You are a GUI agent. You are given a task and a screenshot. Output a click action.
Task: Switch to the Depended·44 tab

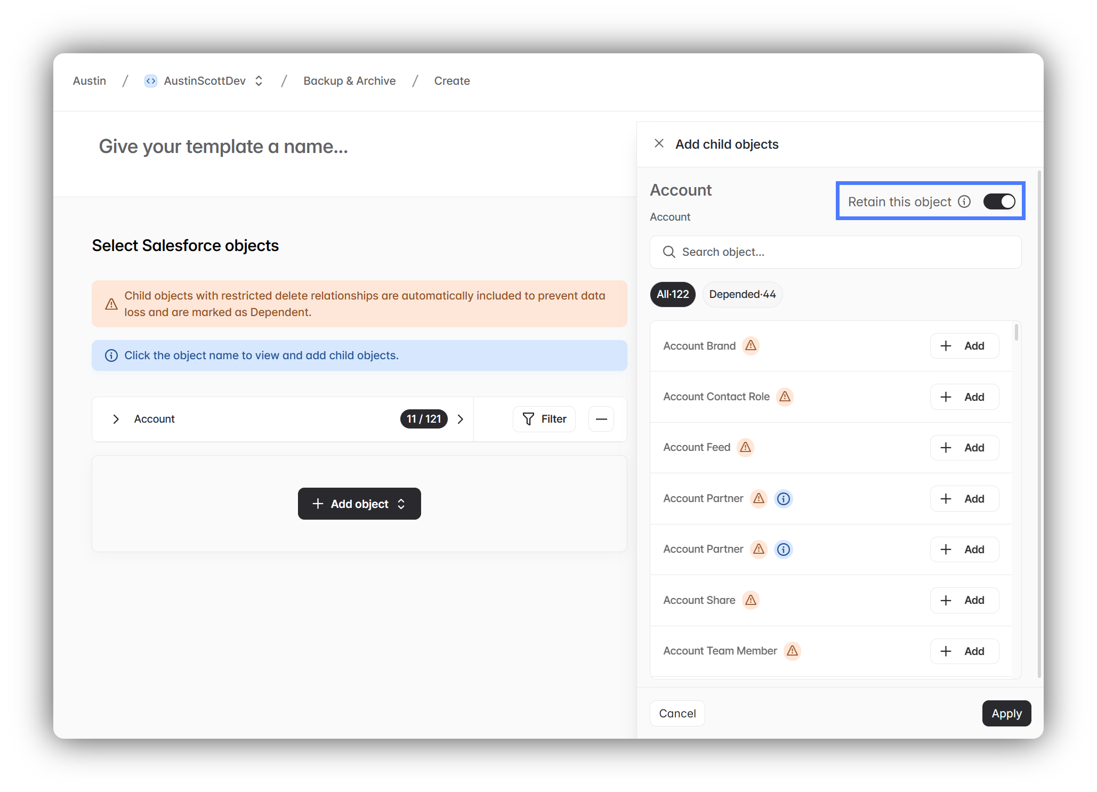click(x=742, y=294)
